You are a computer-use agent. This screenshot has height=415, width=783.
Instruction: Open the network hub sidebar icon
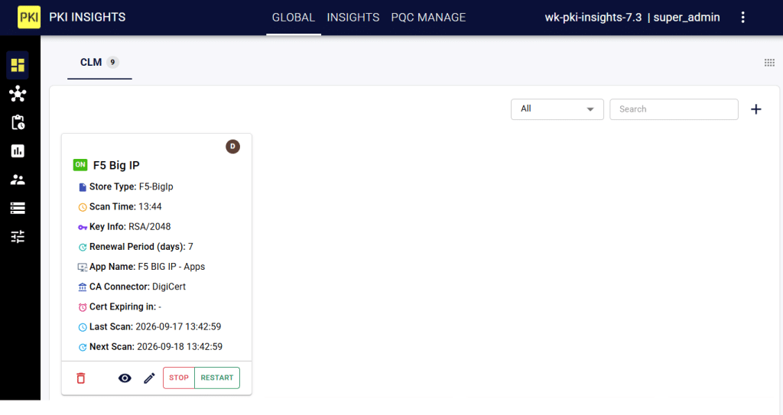click(18, 93)
